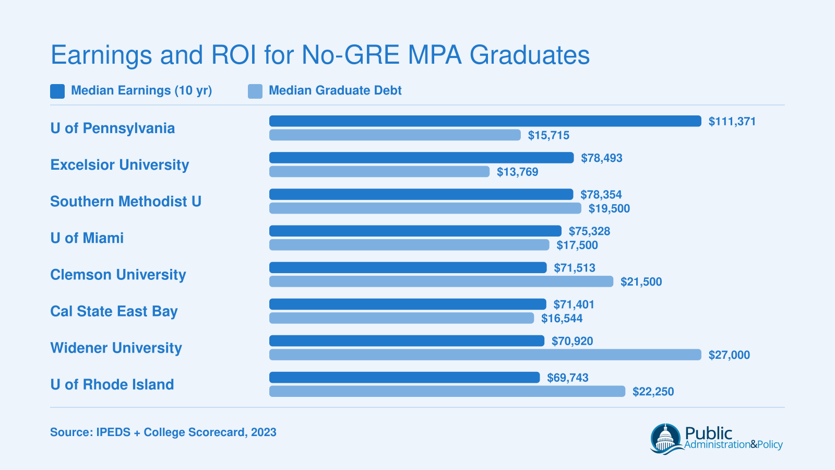Click the Southern Methodist U earnings bar

click(x=421, y=194)
